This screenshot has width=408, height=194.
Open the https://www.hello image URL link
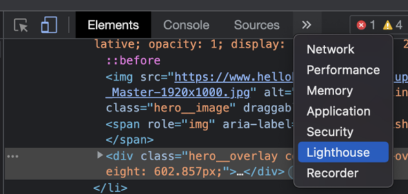(234, 77)
